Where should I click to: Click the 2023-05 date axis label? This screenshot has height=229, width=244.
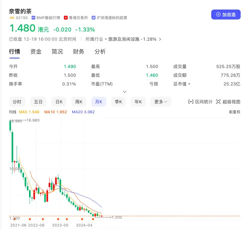pos(60,225)
